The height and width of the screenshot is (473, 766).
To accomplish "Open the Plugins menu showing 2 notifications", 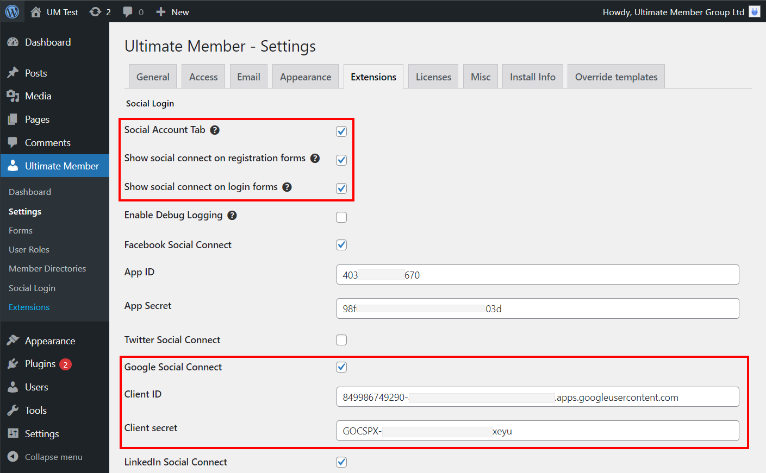I will (x=41, y=364).
